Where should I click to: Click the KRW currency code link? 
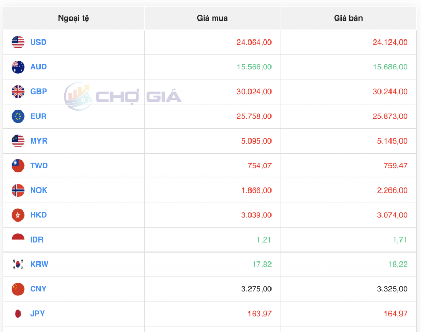point(38,264)
